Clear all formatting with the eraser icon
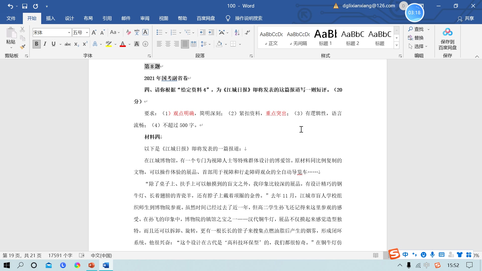The image size is (482, 271). [129, 32]
